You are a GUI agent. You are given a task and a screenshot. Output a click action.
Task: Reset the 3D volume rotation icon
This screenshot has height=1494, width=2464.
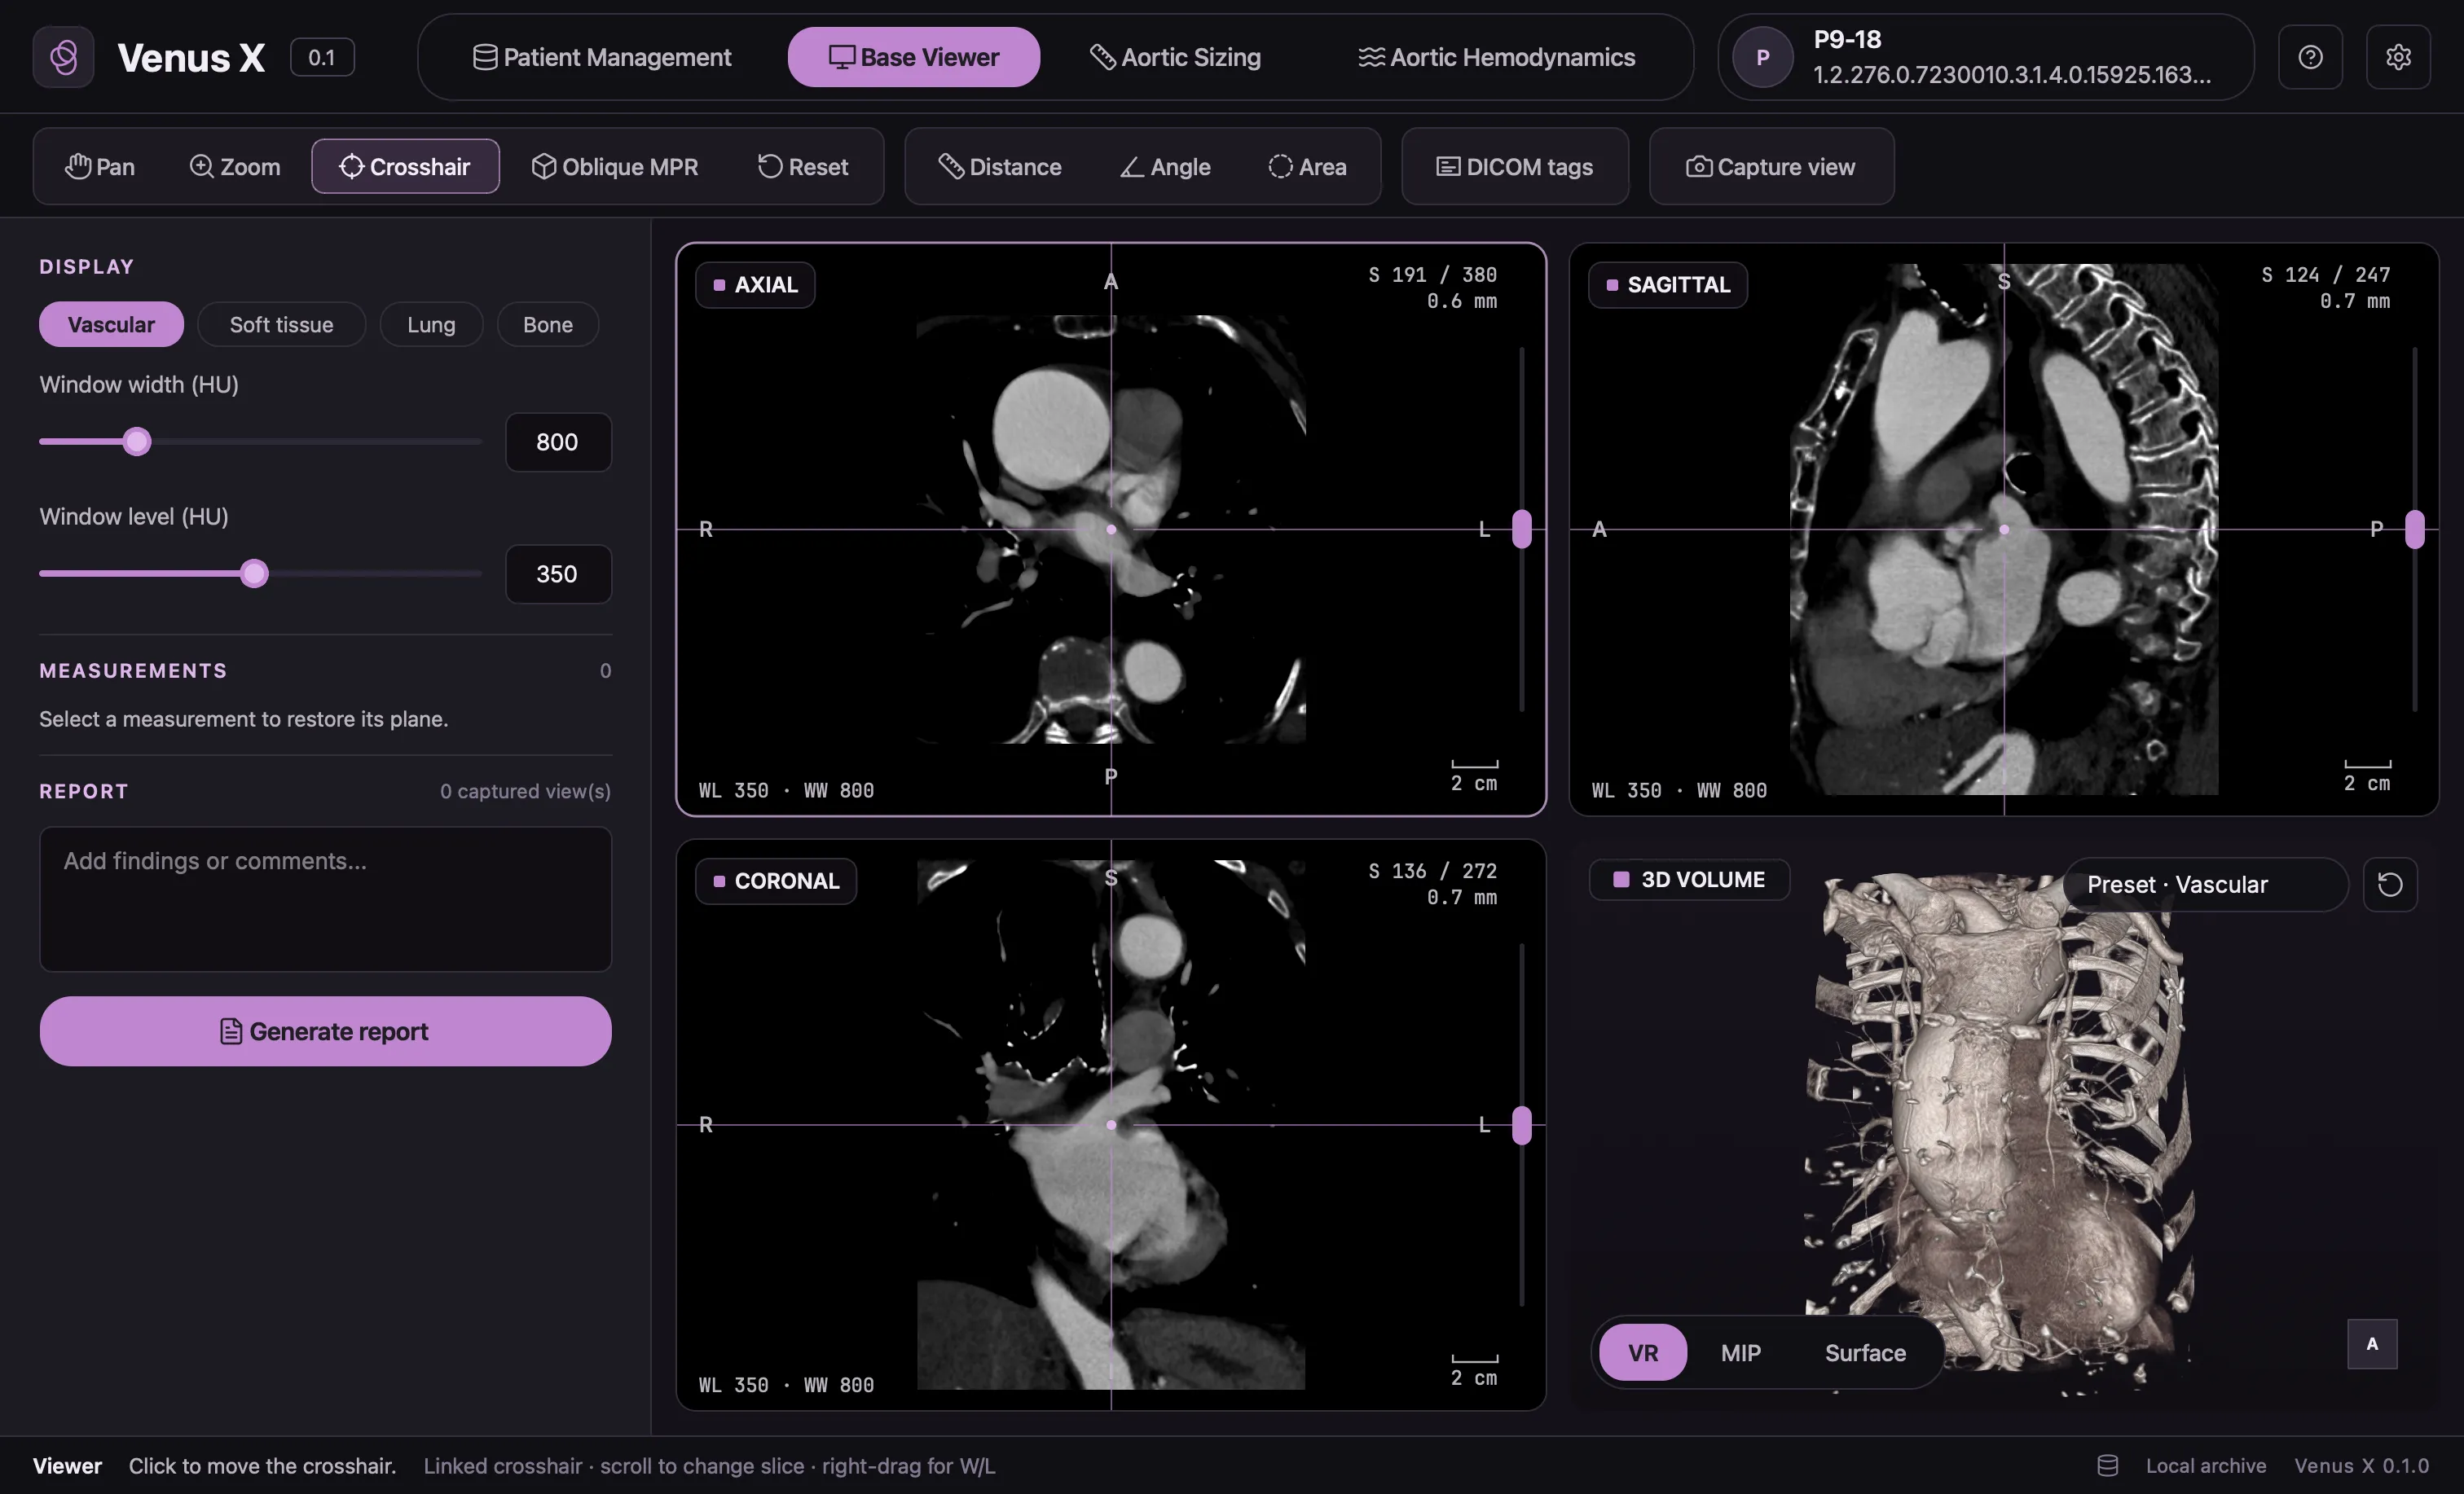[2390, 884]
